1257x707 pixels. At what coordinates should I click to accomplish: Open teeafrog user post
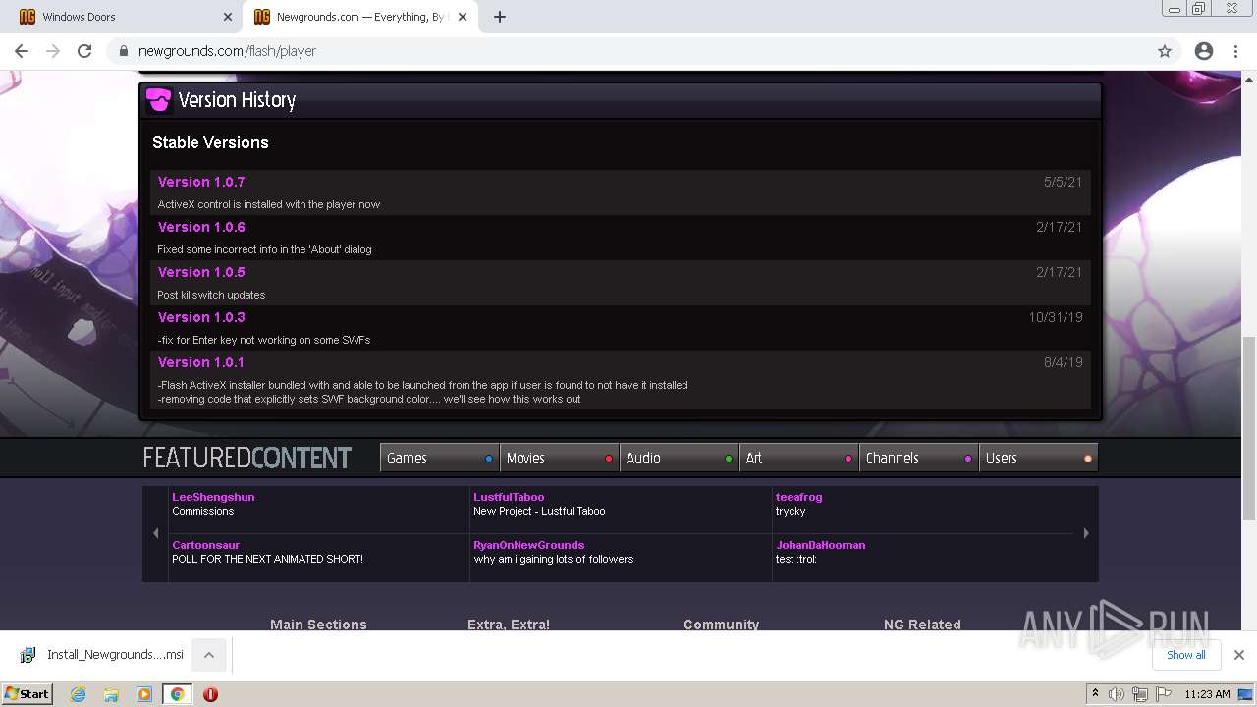pyautogui.click(x=798, y=497)
